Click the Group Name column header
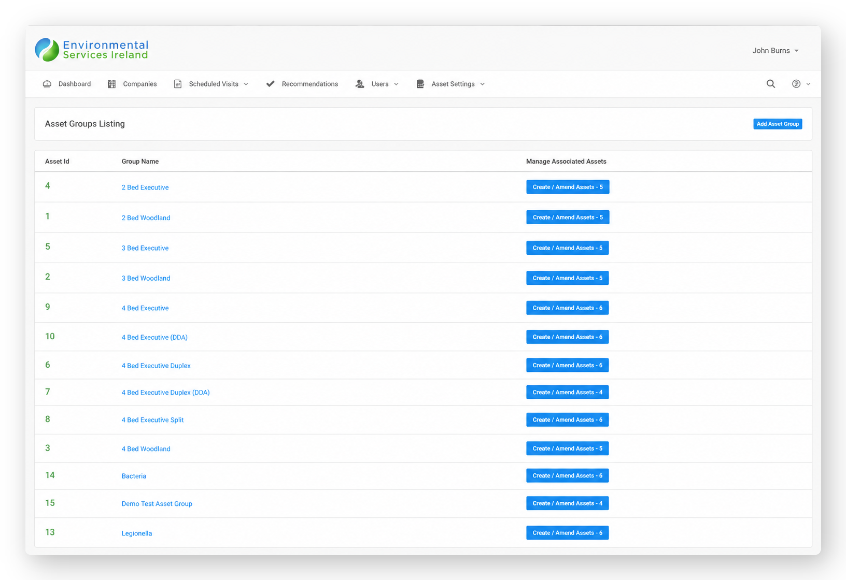This screenshot has height=580, width=846. point(140,162)
